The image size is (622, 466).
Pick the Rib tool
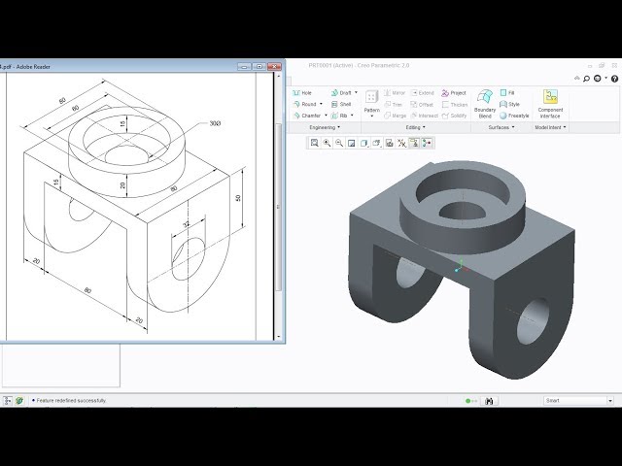pos(339,116)
